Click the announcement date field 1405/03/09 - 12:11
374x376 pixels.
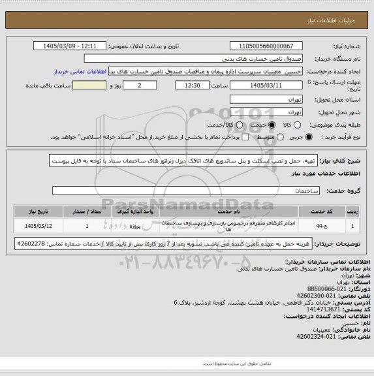point(70,46)
